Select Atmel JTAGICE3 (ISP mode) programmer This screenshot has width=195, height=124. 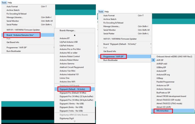click(x=173, y=100)
